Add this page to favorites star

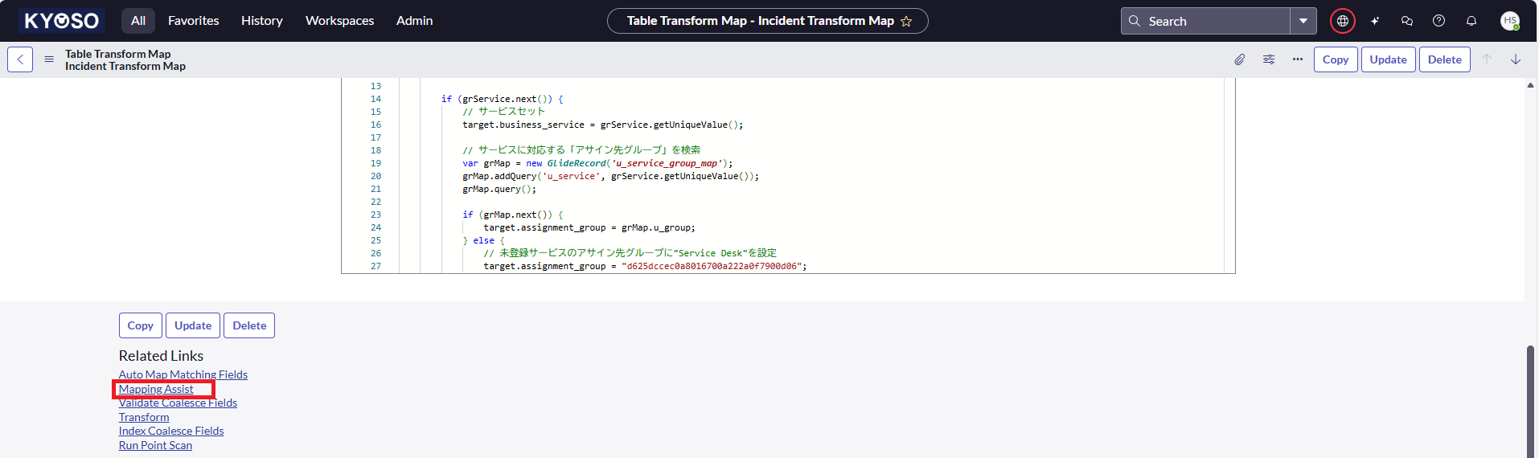click(906, 22)
